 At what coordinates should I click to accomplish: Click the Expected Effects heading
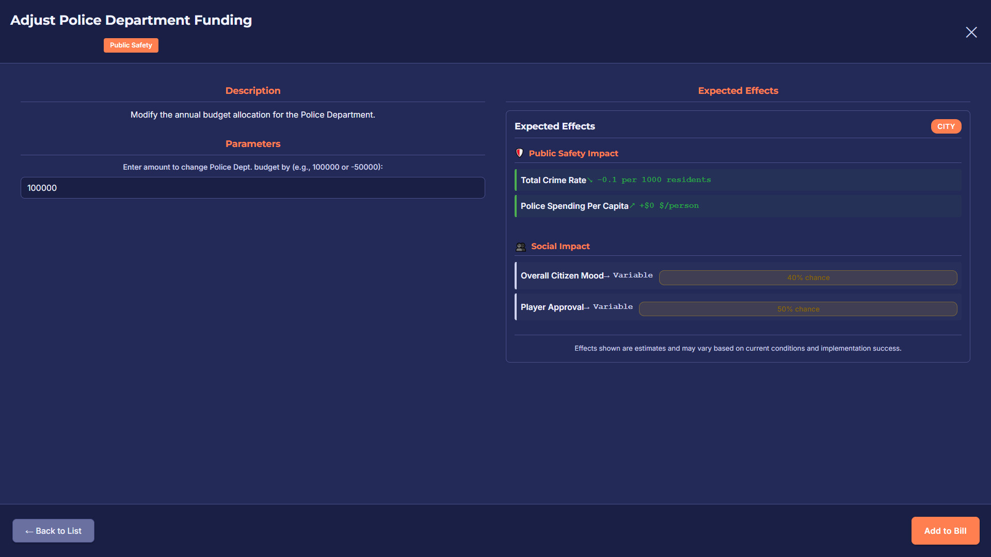click(x=555, y=126)
